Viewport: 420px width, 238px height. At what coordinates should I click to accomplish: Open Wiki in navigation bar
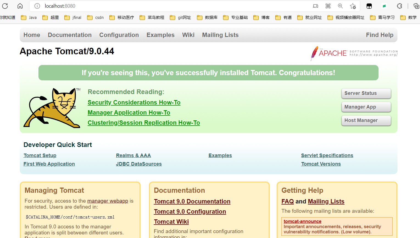(188, 35)
